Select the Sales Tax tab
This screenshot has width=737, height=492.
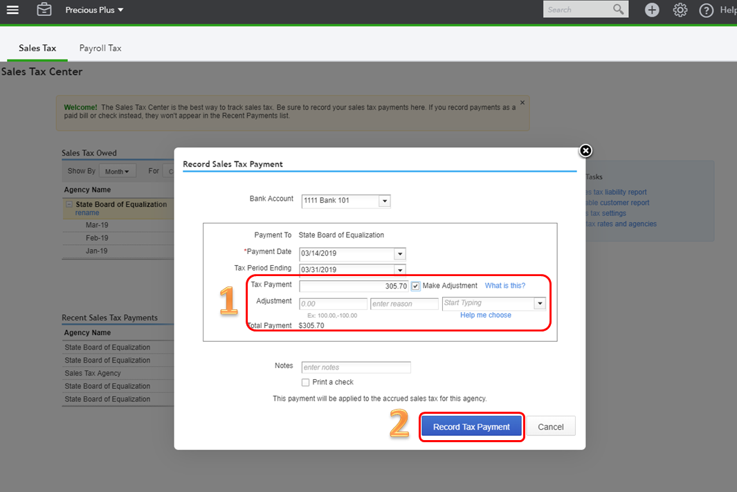coord(37,48)
